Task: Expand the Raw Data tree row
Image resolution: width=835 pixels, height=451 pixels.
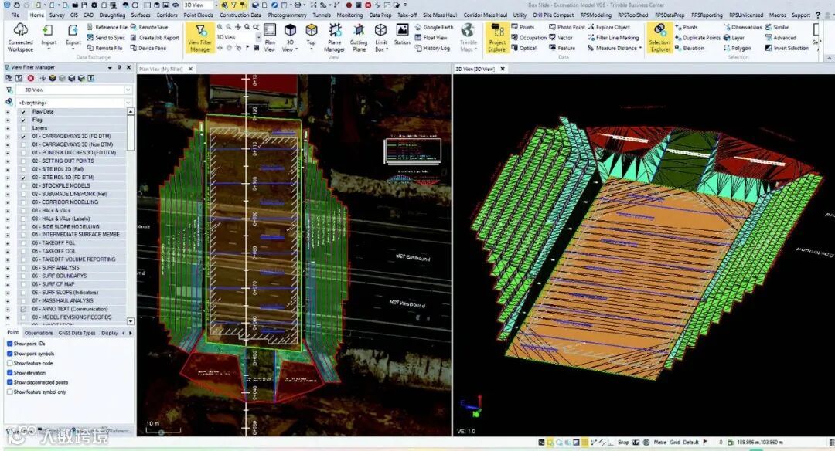Action: coord(8,112)
